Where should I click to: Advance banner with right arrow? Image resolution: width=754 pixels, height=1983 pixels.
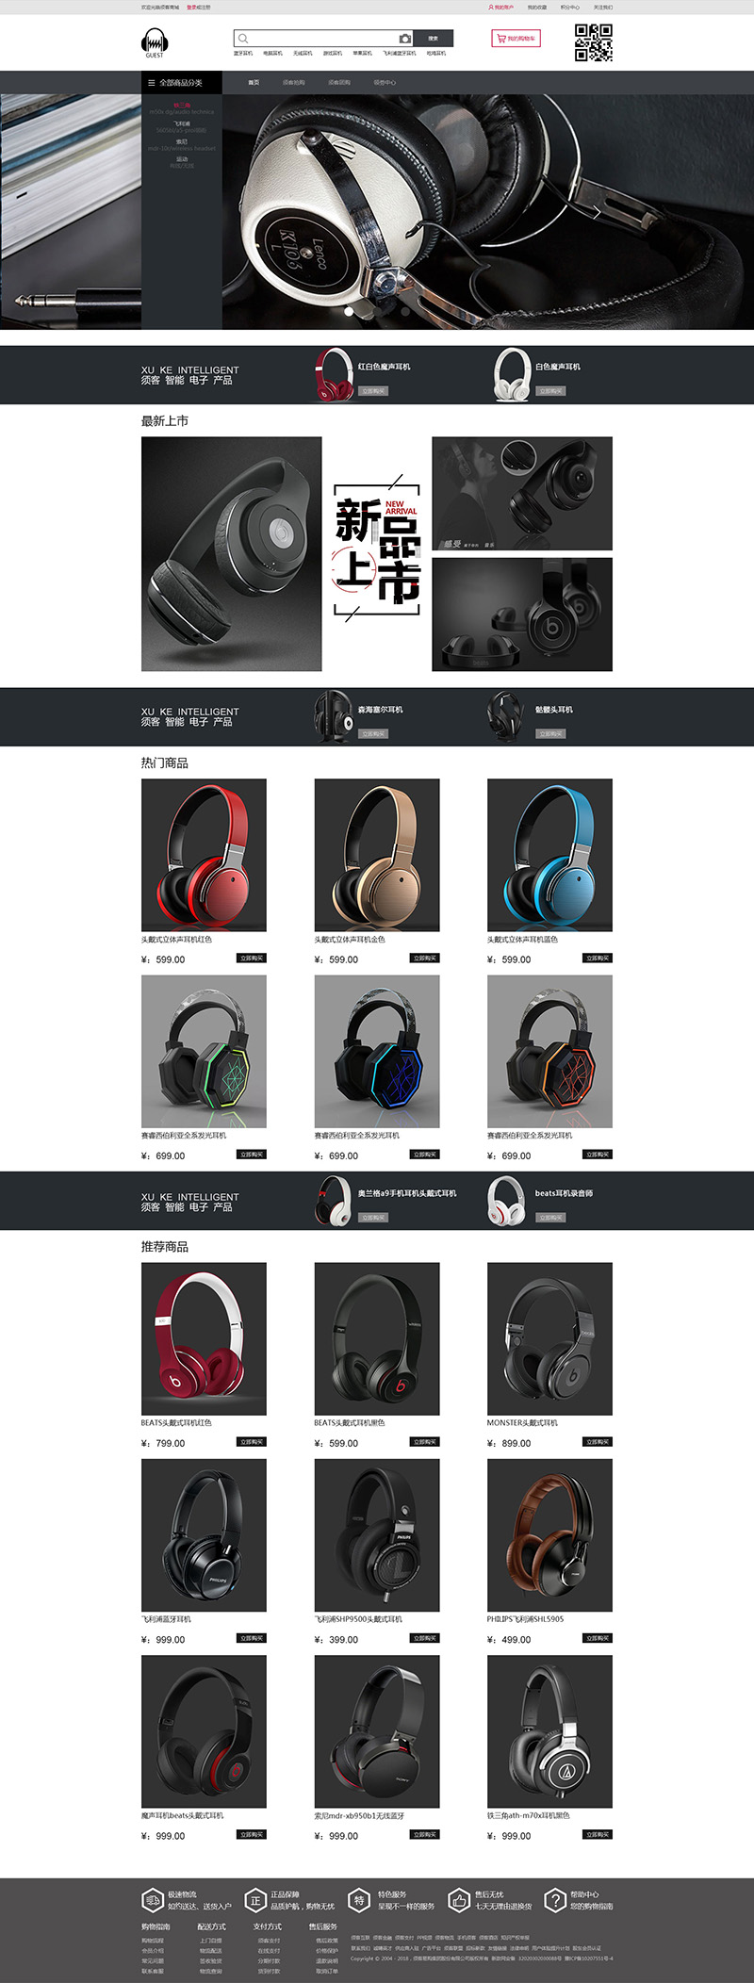pyautogui.click(x=598, y=212)
